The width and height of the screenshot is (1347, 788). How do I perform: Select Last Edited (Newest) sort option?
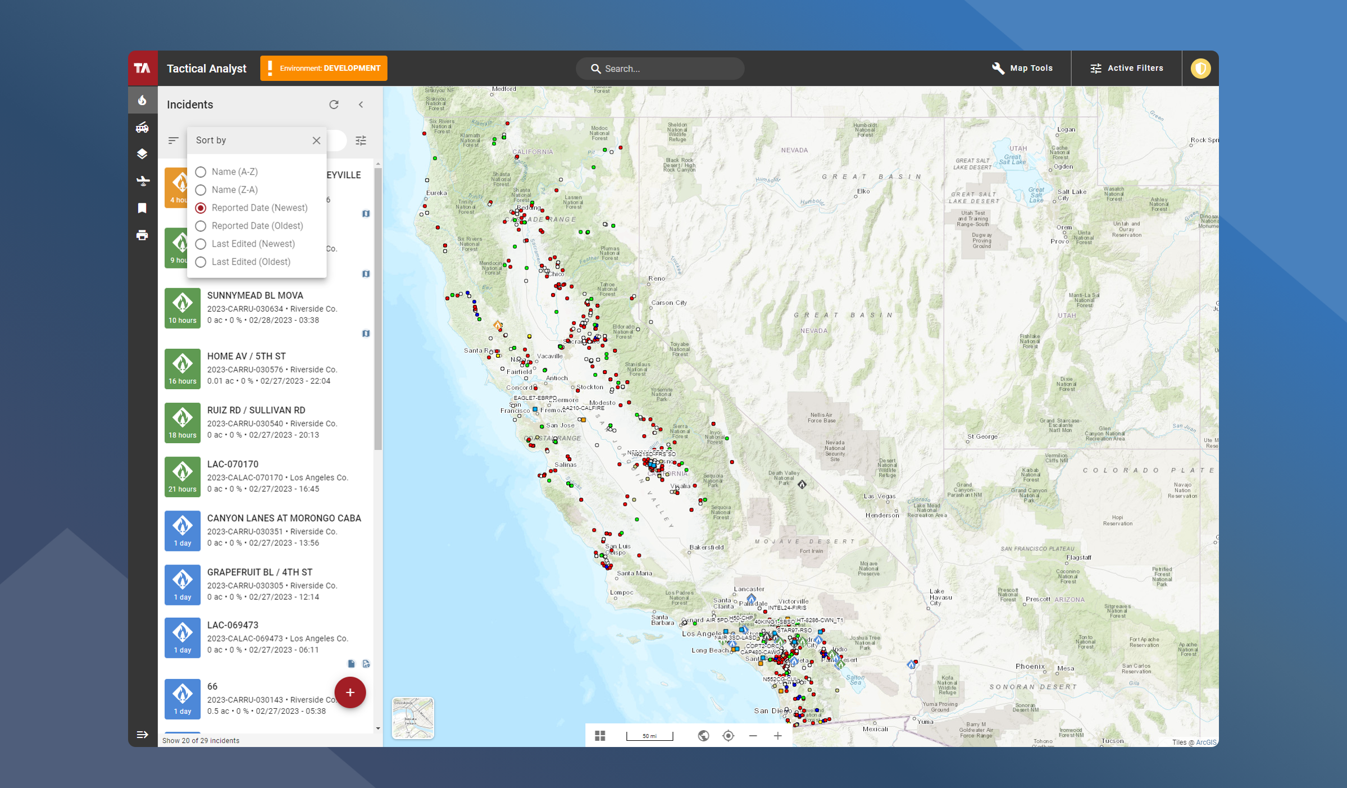coord(201,244)
